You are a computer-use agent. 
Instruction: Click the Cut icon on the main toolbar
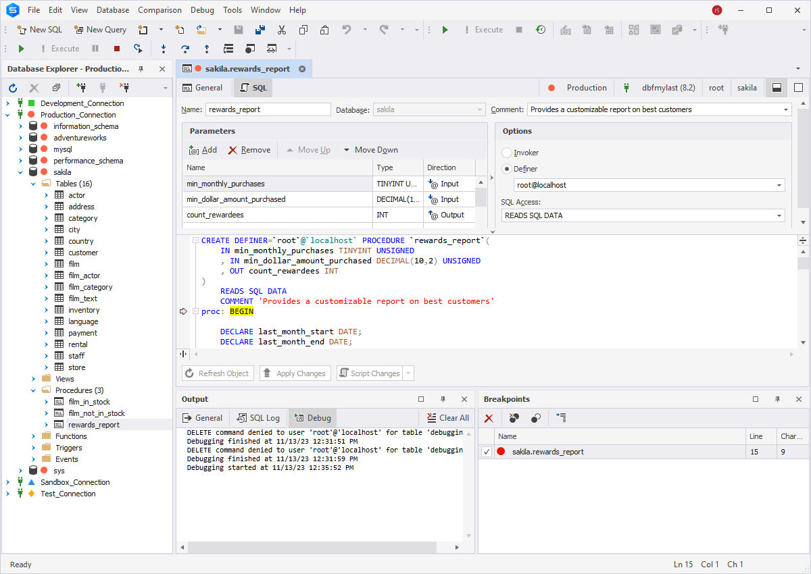(x=282, y=30)
